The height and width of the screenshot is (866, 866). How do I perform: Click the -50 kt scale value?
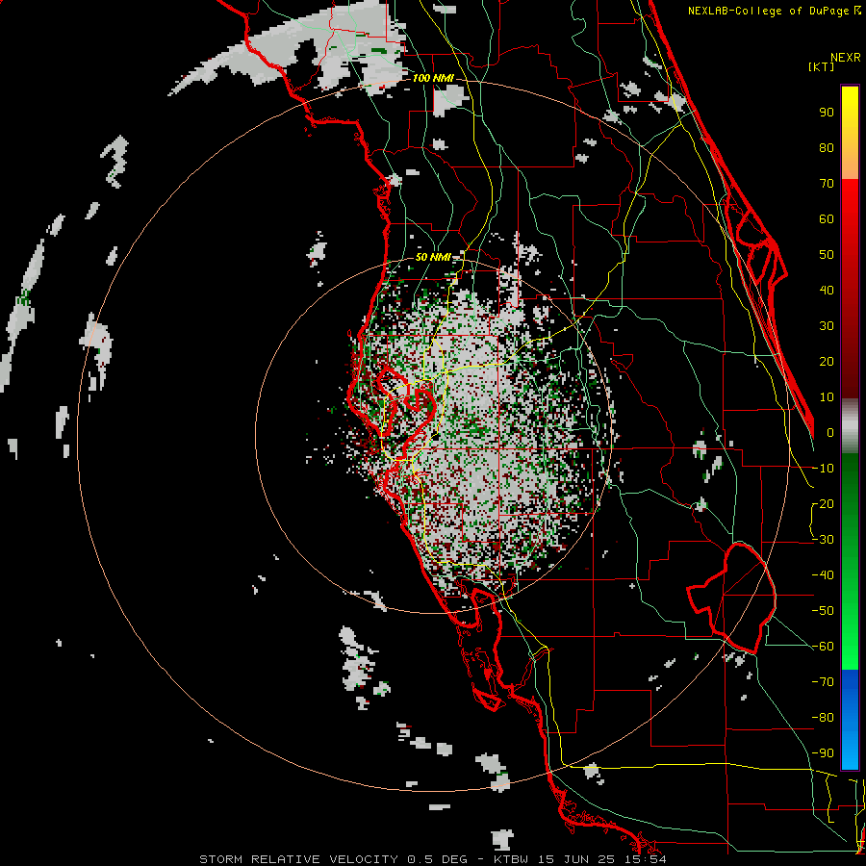click(823, 611)
